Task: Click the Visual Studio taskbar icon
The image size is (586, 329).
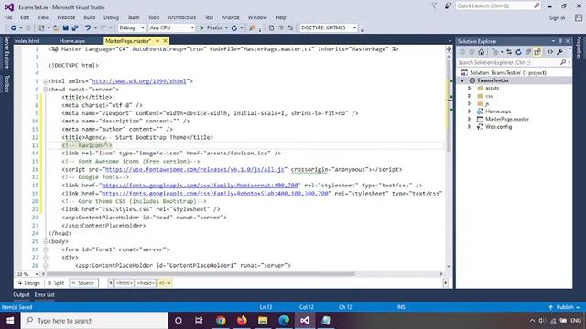Action: 305,321
